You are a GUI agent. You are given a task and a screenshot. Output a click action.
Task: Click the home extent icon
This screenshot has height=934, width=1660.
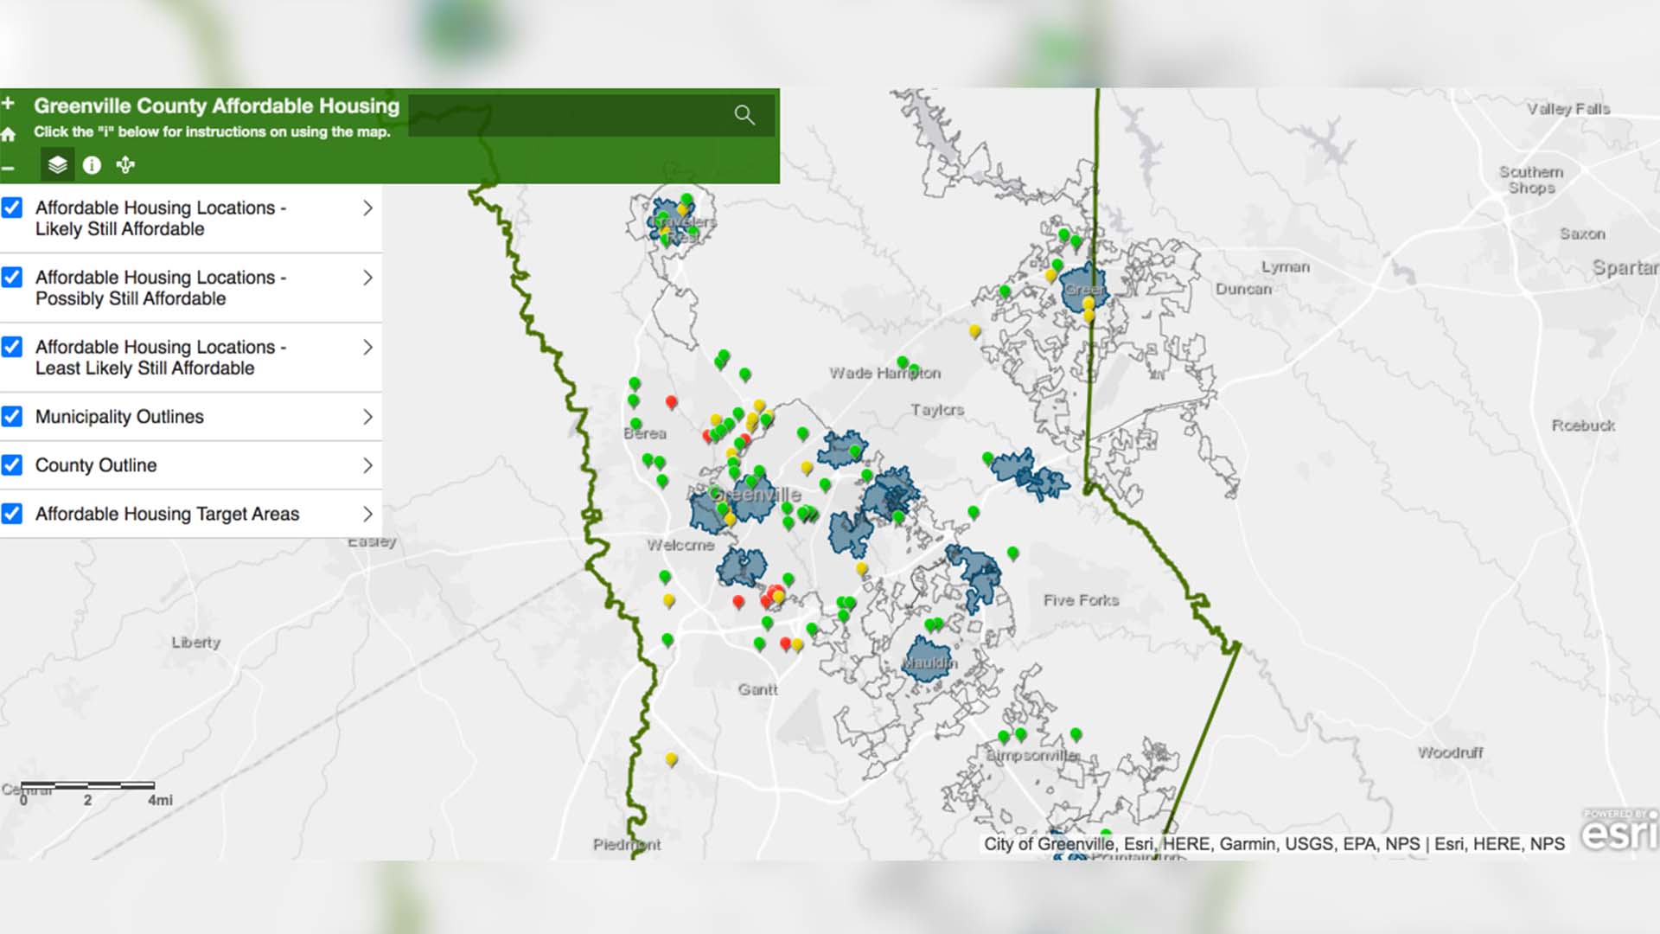coord(9,134)
